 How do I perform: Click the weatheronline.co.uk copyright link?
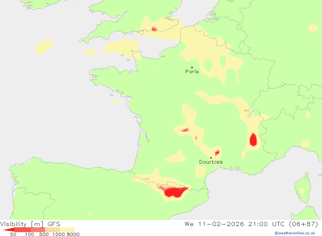point(295,233)
